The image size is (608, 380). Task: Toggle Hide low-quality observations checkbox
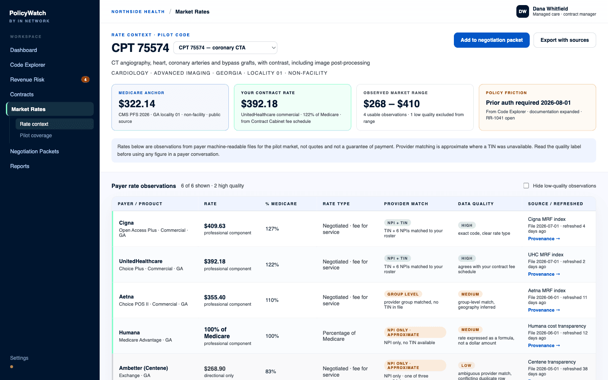(526, 185)
